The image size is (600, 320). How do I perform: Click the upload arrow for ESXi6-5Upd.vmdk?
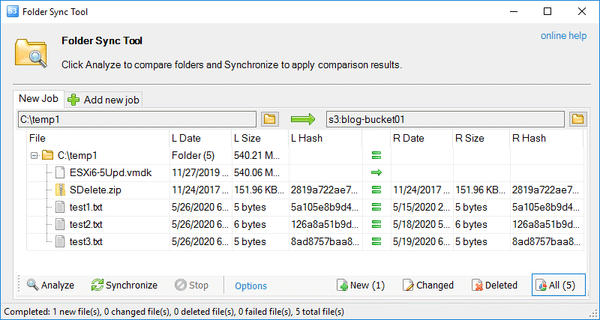pyautogui.click(x=376, y=172)
